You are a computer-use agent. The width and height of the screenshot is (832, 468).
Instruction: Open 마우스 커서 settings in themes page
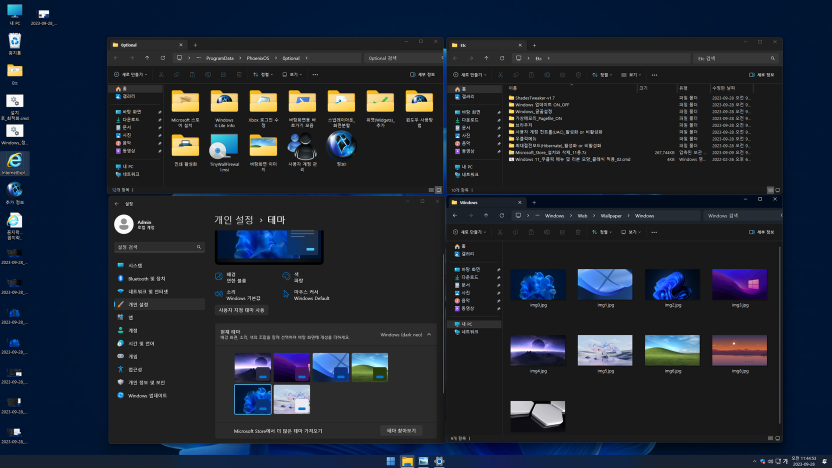(306, 295)
